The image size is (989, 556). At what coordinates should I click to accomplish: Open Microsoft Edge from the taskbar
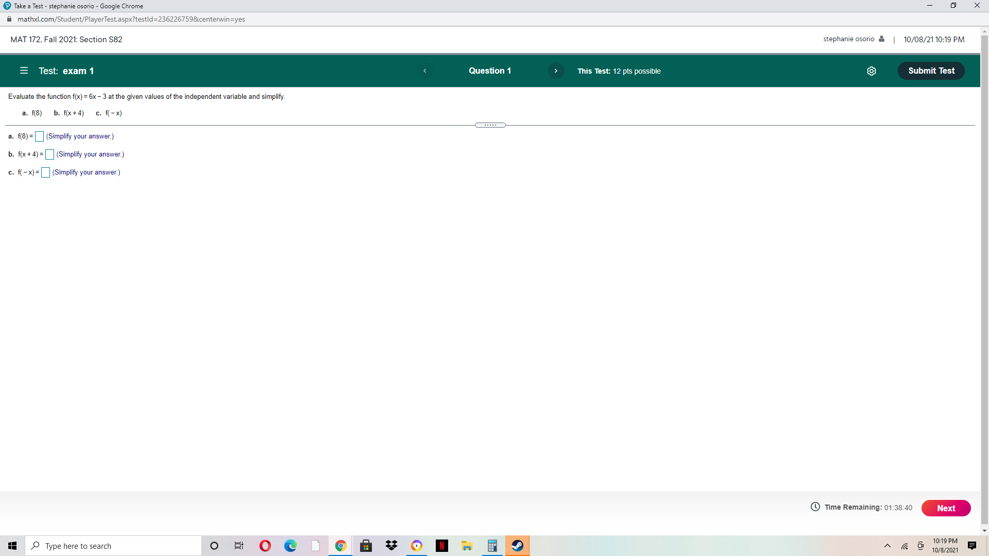291,546
